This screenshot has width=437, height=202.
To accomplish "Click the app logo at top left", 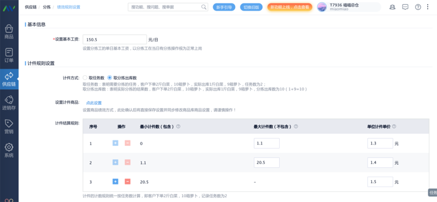I will [x=9, y=8].
